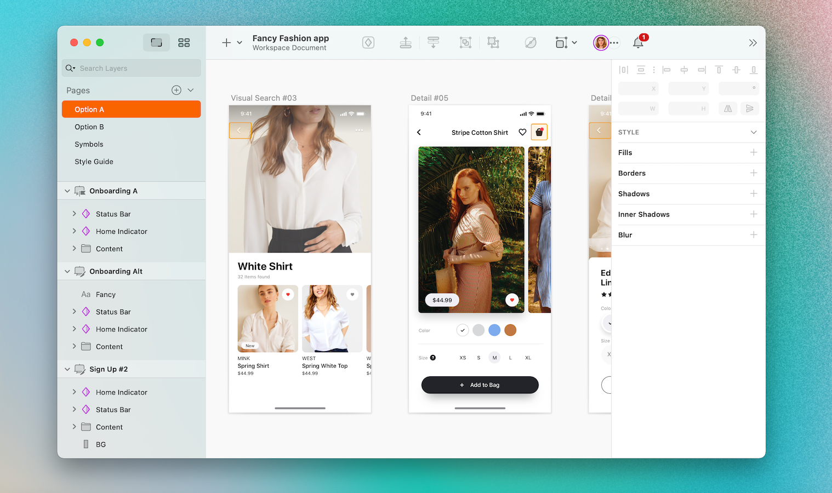Open the Insert plus icon in toolbar
This screenshot has width=832, height=493.
pyautogui.click(x=226, y=42)
